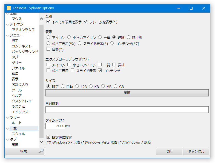Select アイコン view radio under 表示
This screenshot has width=215, height=163.
pos(48,37)
